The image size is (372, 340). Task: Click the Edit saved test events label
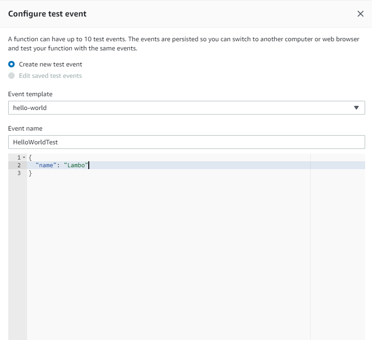[50, 76]
